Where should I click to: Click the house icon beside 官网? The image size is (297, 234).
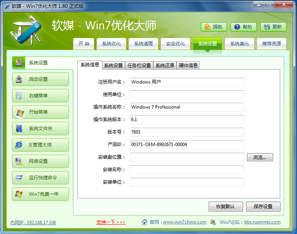point(144,222)
